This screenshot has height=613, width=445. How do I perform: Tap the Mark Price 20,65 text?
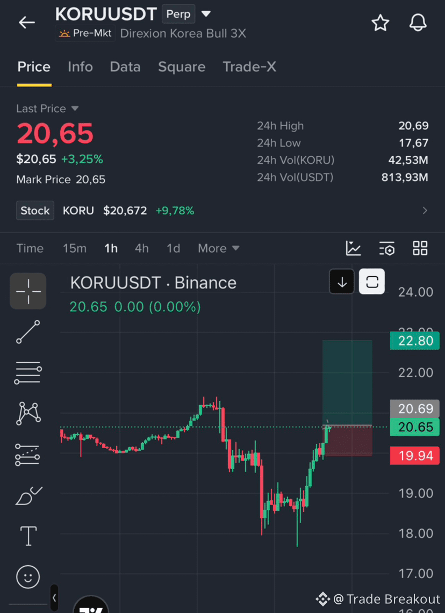pyautogui.click(x=61, y=179)
